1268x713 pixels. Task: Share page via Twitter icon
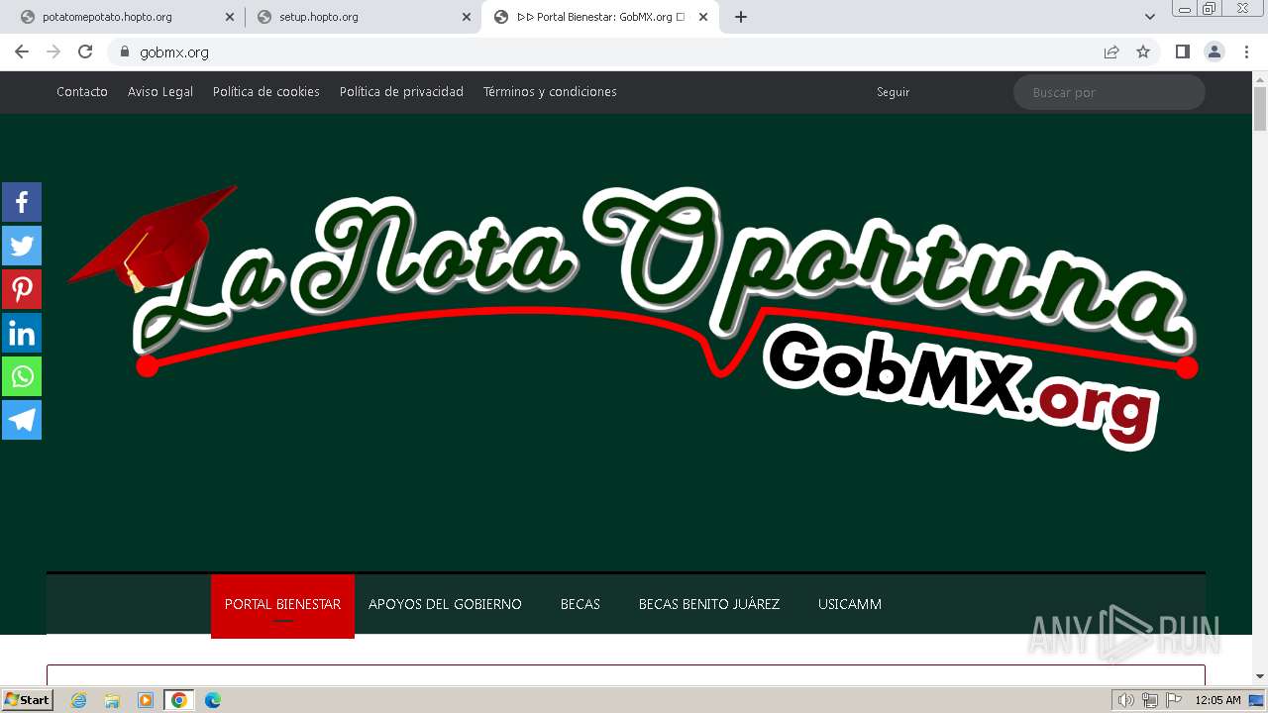click(x=22, y=246)
